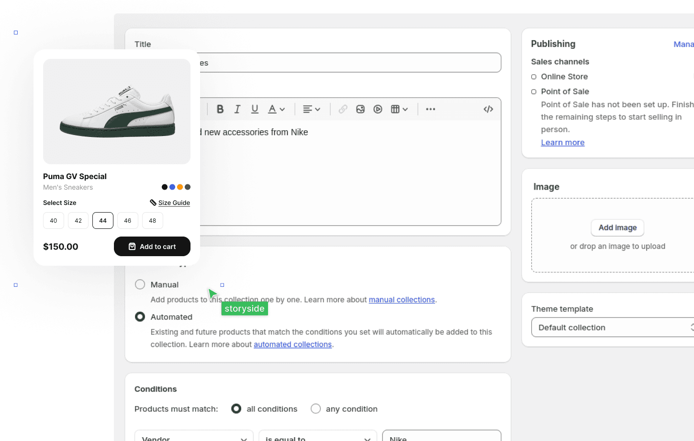Open the three-dot more options menu

431,109
